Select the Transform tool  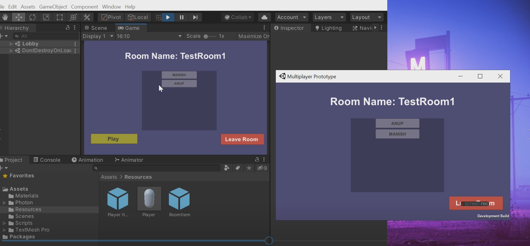pyautogui.click(x=73, y=17)
